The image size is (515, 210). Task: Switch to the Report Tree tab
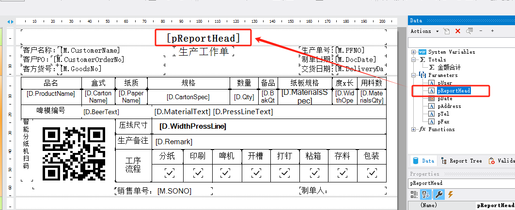pyautogui.click(x=461, y=161)
